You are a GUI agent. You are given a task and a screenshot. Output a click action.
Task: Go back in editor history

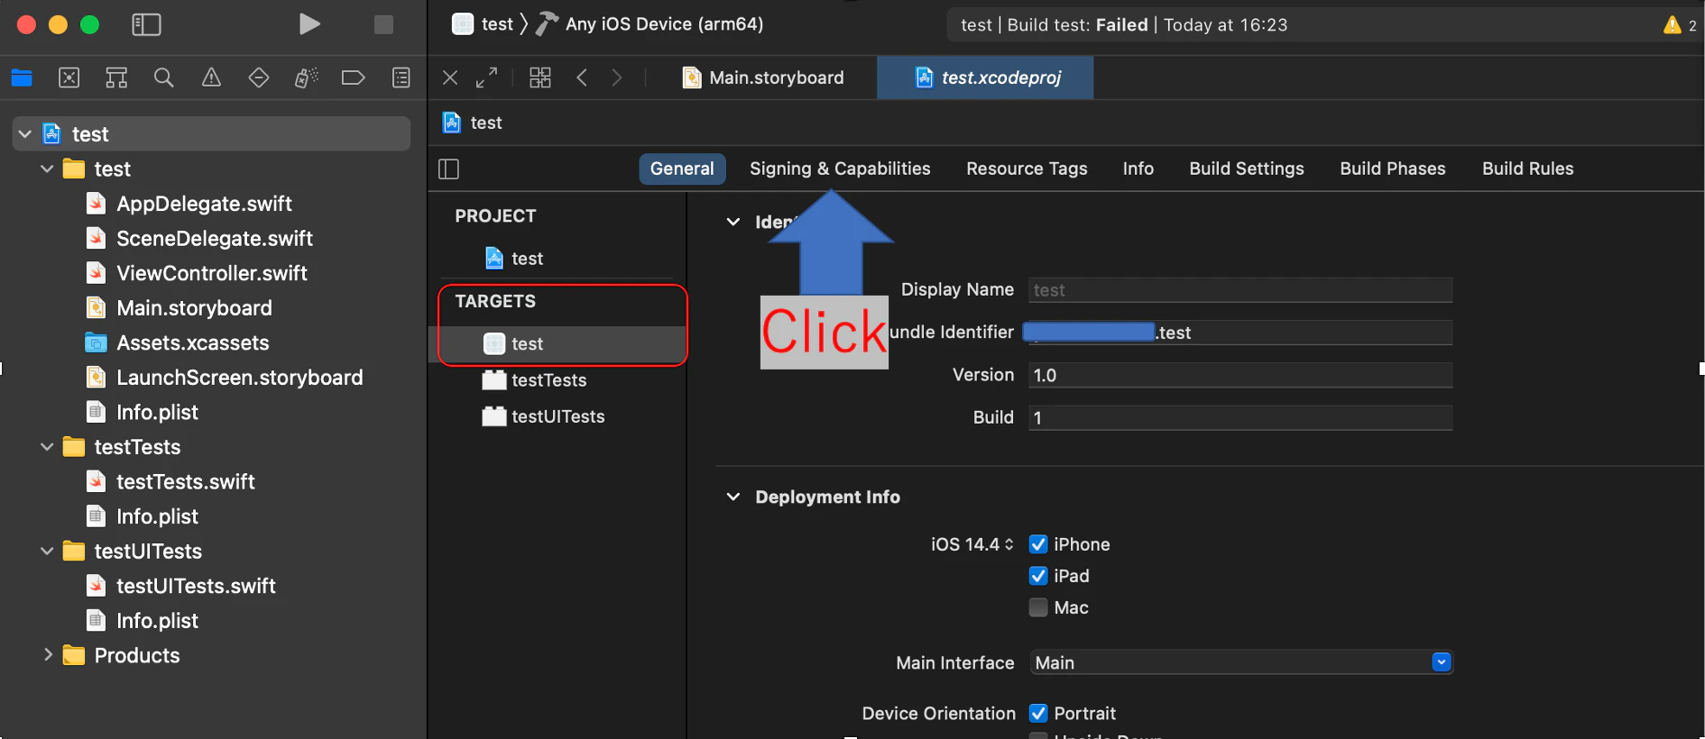582,78
